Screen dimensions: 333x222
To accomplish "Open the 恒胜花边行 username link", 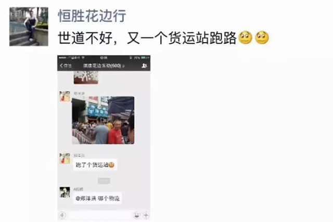I will [92, 16].
